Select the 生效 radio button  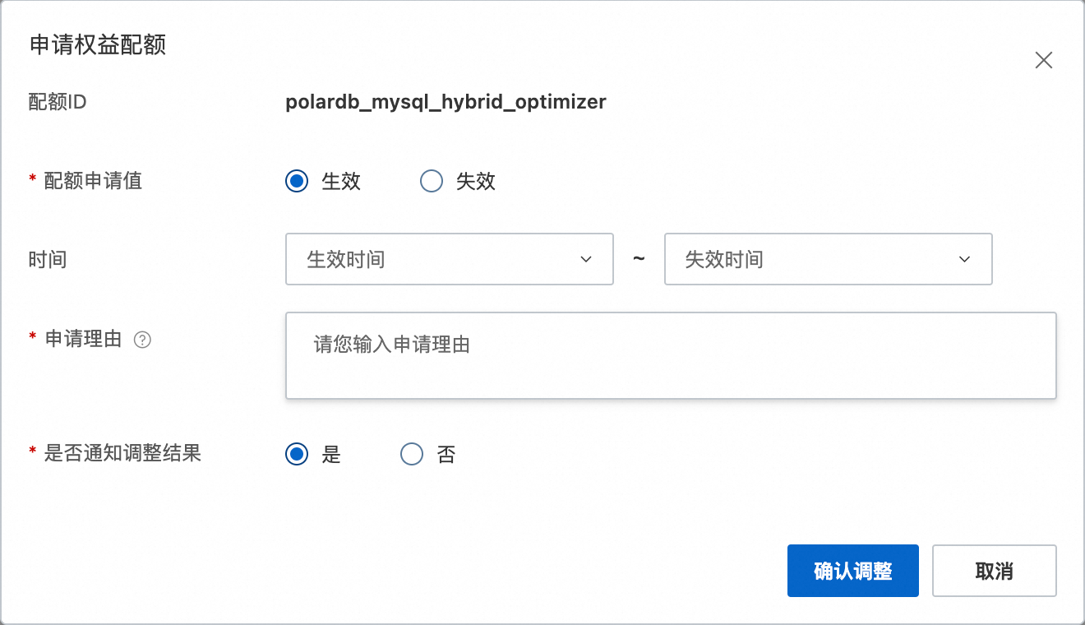click(297, 181)
